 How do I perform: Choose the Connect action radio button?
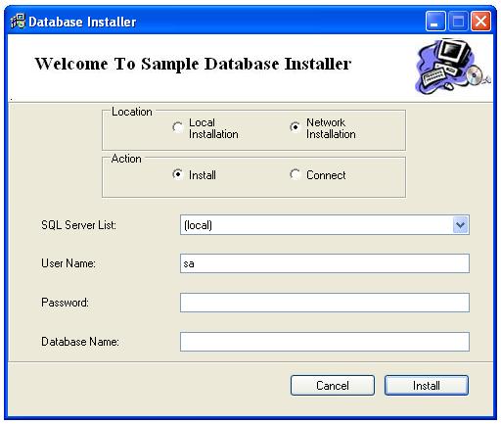[295, 174]
